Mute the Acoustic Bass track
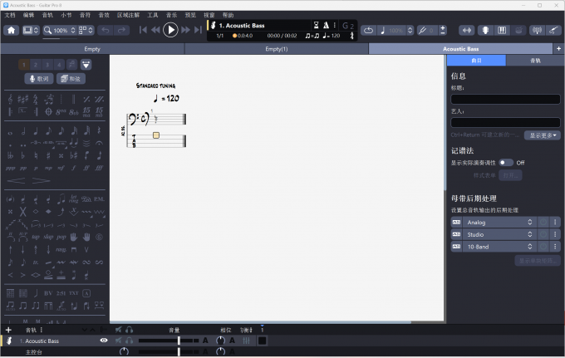The width and height of the screenshot is (565, 358). click(118, 341)
